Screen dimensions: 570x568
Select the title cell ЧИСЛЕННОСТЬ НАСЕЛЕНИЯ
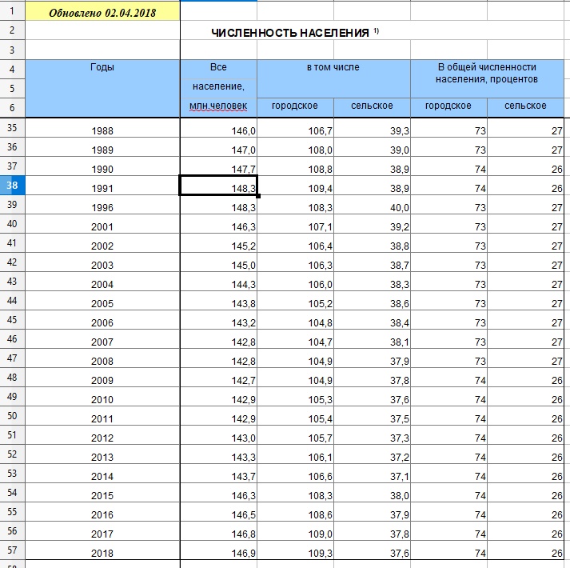pos(295,32)
